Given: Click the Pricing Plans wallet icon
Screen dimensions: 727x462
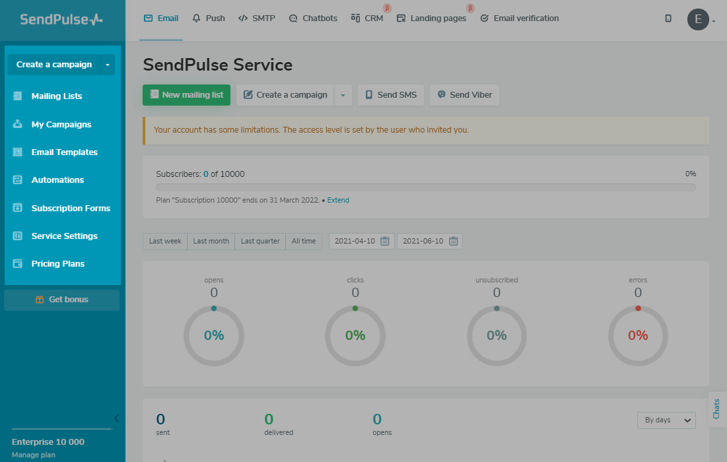Looking at the screenshot, I should (x=18, y=264).
